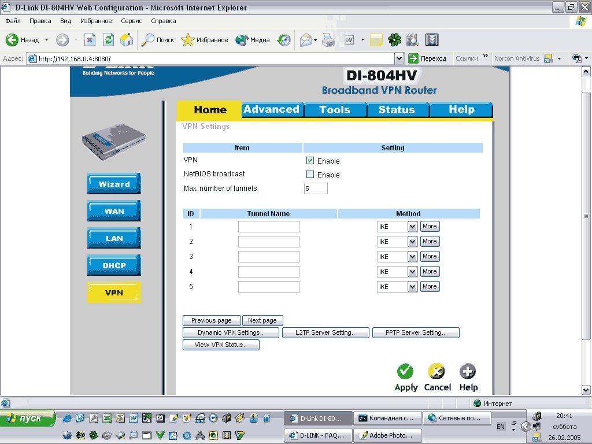Click the green ICQ flower icon in the toolbar
Screen dimensions: 592x444
pyautogui.click(x=394, y=40)
